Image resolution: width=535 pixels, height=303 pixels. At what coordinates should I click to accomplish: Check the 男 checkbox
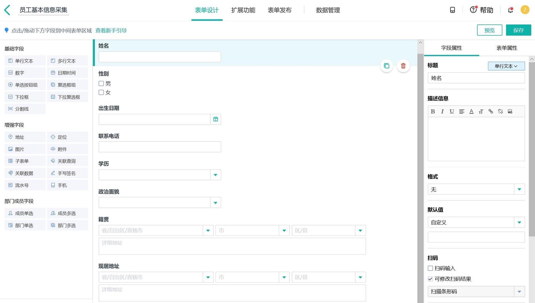coord(101,83)
